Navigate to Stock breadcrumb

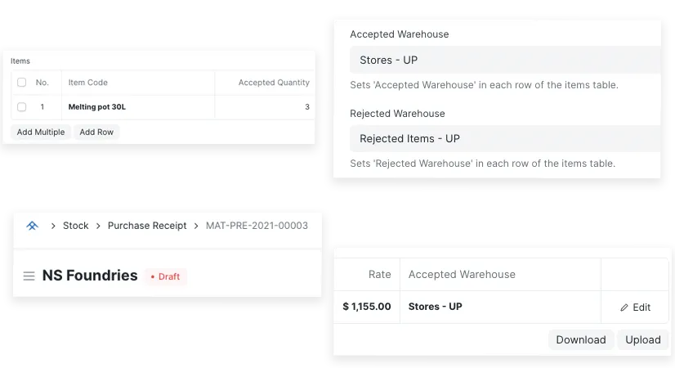75,226
